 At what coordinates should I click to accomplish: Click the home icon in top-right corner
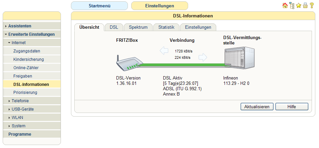[285, 5]
